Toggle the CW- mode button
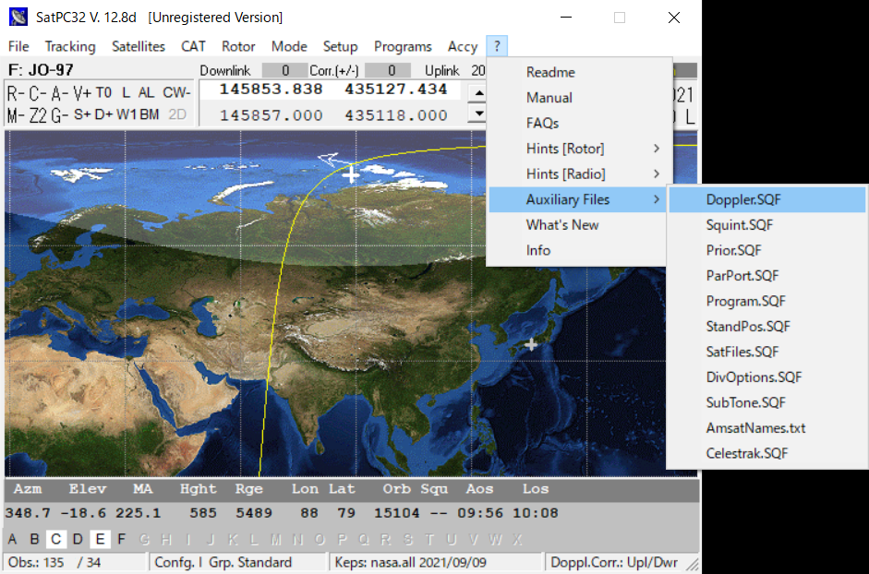869x574 pixels. point(176,92)
